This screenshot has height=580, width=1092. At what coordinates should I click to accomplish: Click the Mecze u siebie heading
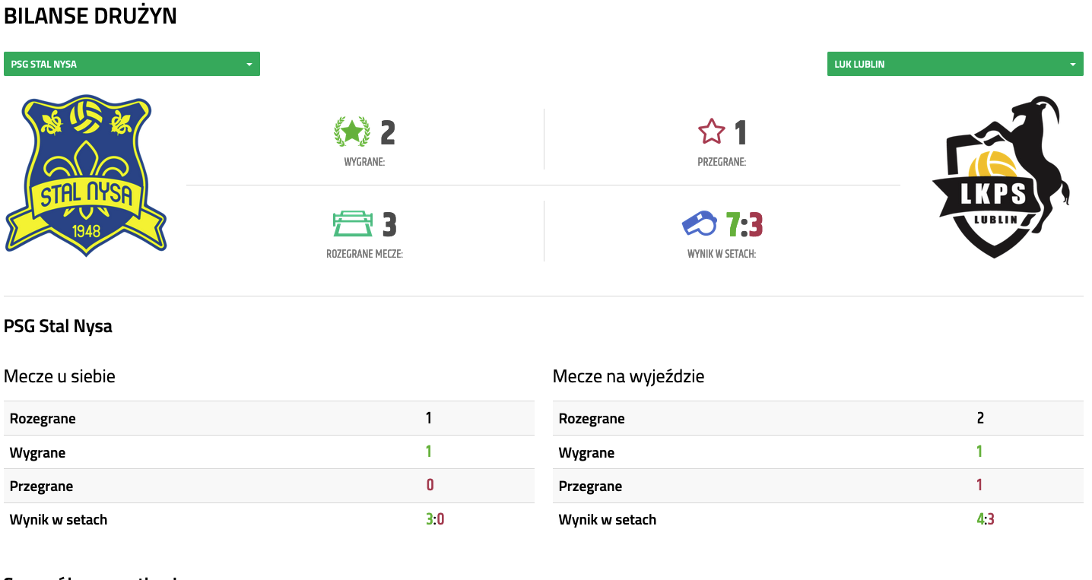coord(59,376)
